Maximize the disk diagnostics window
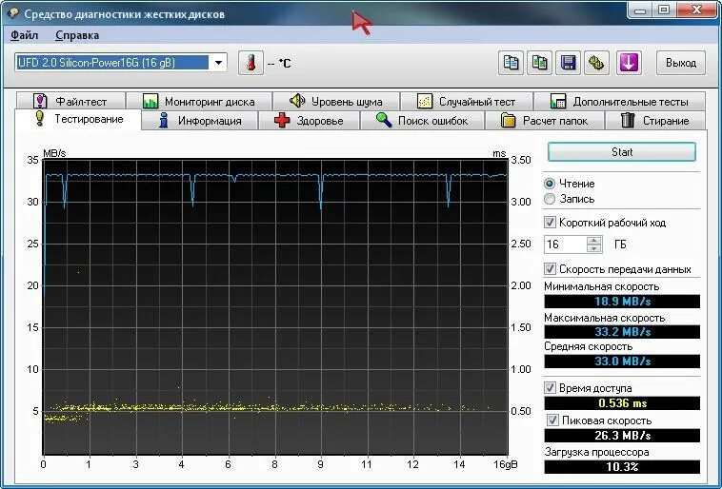 point(664,10)
